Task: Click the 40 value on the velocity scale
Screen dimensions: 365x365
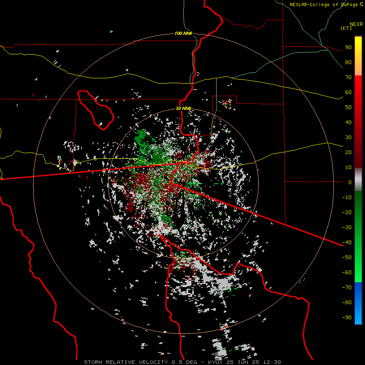Action: tap(348, 122)
